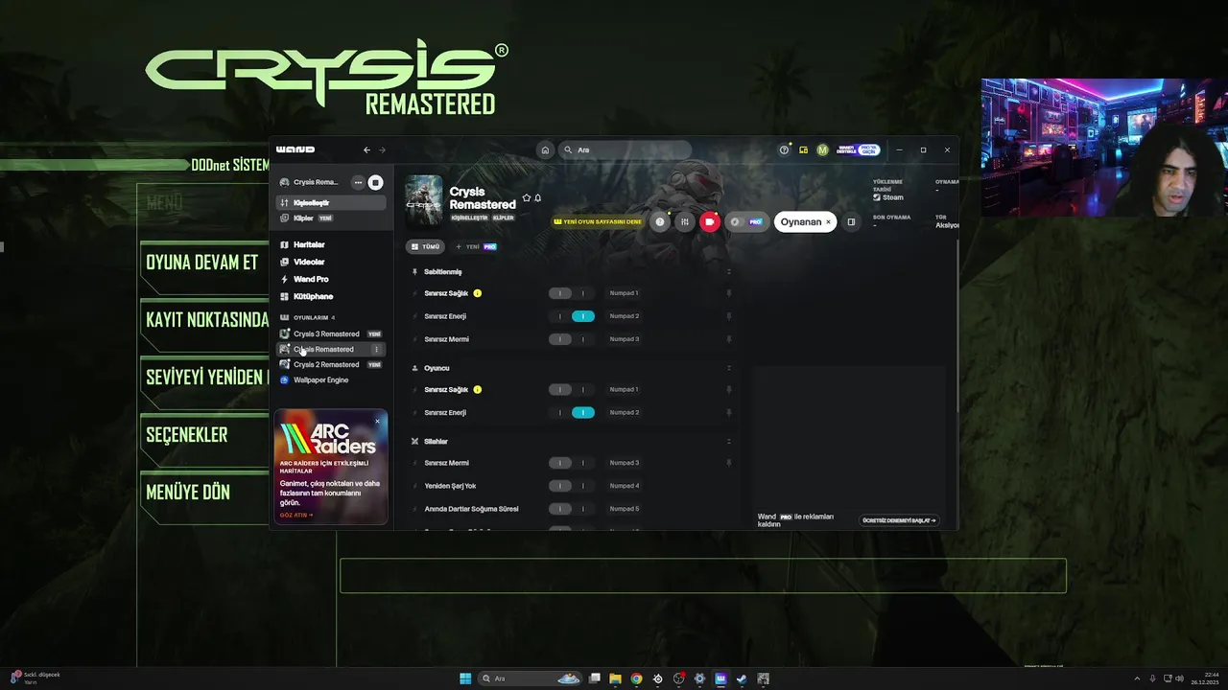Select the TÜMÜ tab
Image resolution: width=1228 pixels, height=690 pixels.
click(425, 247)
